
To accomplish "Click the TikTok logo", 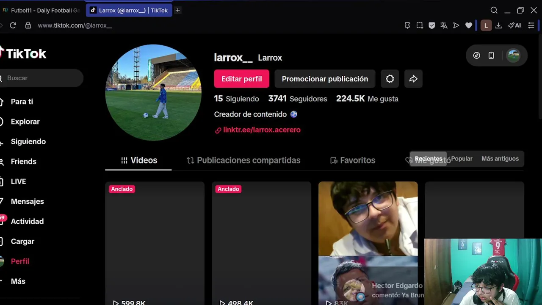I will [x=23, y=53].
